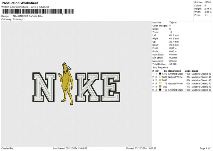Click the white swatch in the 76-stitch row

point(160,83)
